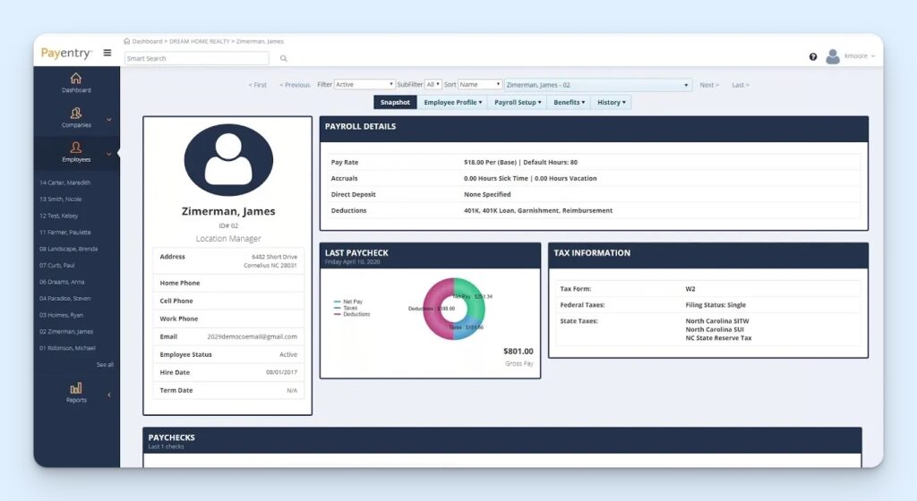Select 06 Dreams, Anna in sidebar
This screenshot has width=917, height=501.
pos(62,282)
